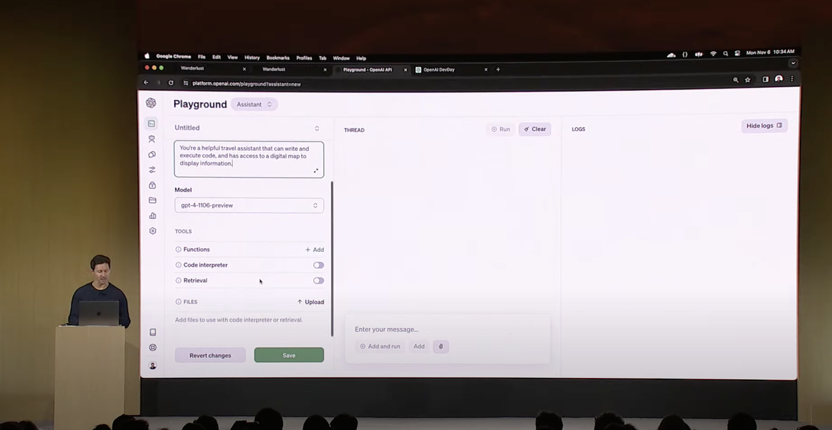832x430 pixels.
Task: Open the Window menu
Action: click(341, 58)
